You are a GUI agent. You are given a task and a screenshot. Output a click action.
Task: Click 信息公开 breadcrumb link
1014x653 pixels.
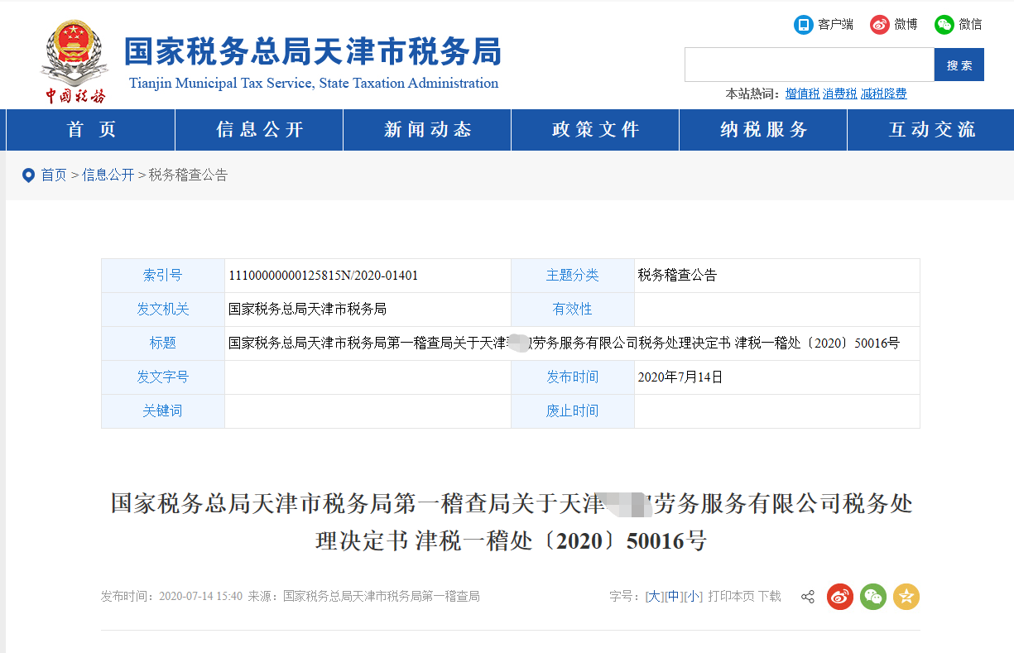(108, 175)
